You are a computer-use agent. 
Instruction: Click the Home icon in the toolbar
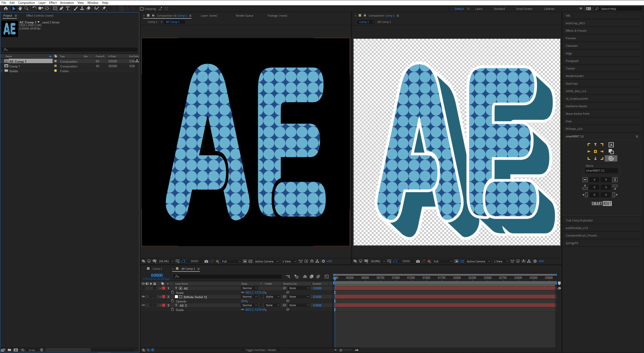coord(6,9)
